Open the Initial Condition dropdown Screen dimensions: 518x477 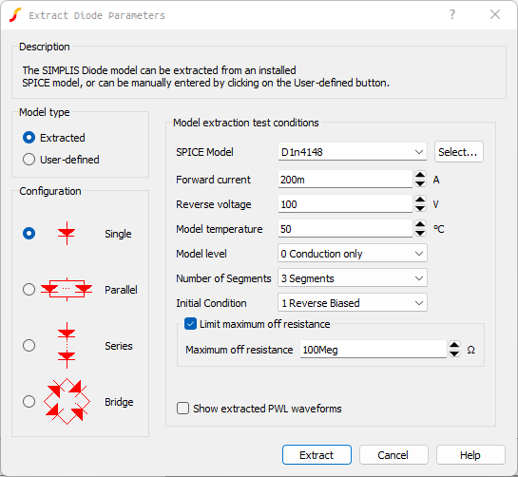tap(353, 302)
